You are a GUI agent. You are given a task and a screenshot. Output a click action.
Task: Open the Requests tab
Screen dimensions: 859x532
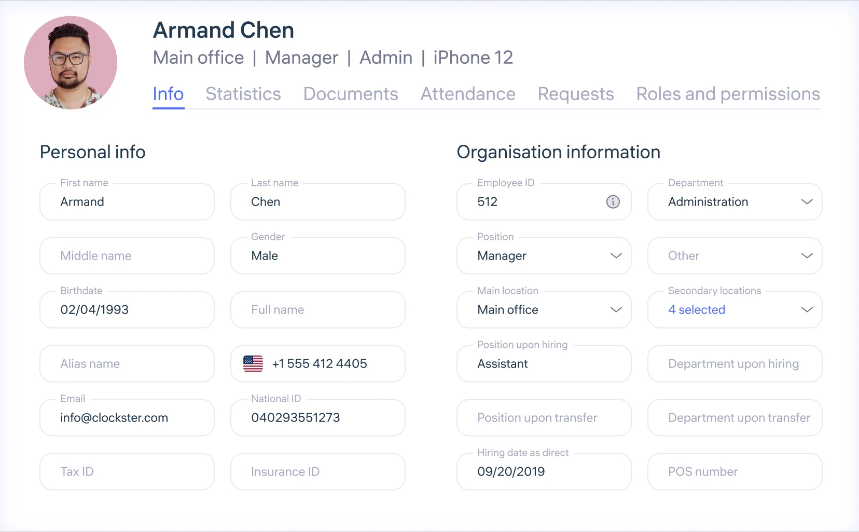576,94
